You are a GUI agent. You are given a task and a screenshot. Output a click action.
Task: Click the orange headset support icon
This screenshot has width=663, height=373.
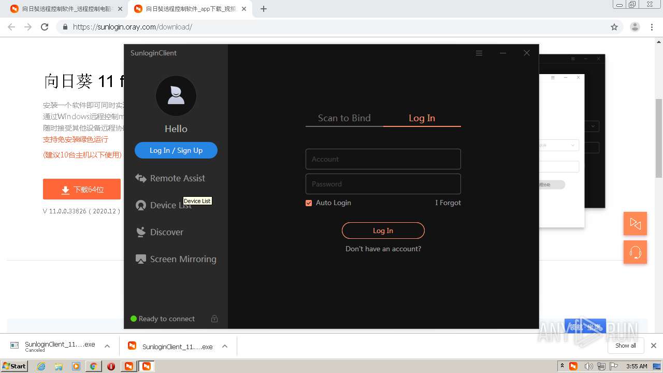pyautogui.click(x=635, y=252)
